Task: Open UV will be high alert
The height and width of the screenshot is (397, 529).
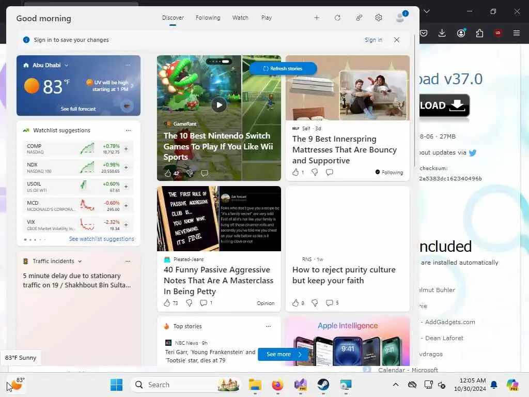Action: pyautogui.click(x=110, y=86)
